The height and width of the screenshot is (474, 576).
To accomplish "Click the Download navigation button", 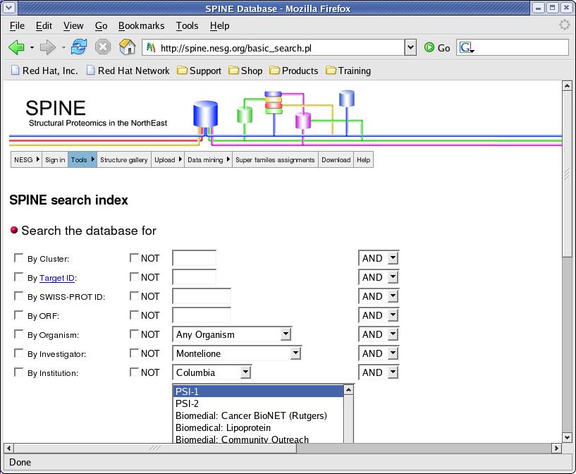I will click(x=336, y=160).
